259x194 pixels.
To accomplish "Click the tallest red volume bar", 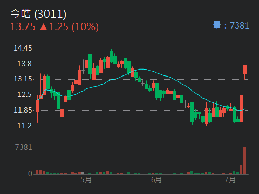I will tap(245, 161).
